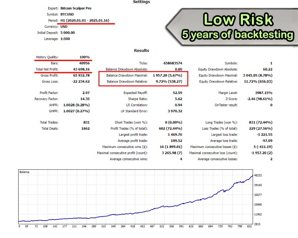This screenshot has height=238, width=298.
Task: Click the Recovery Factor 14.35 value
Action: [x=85, y=99]
